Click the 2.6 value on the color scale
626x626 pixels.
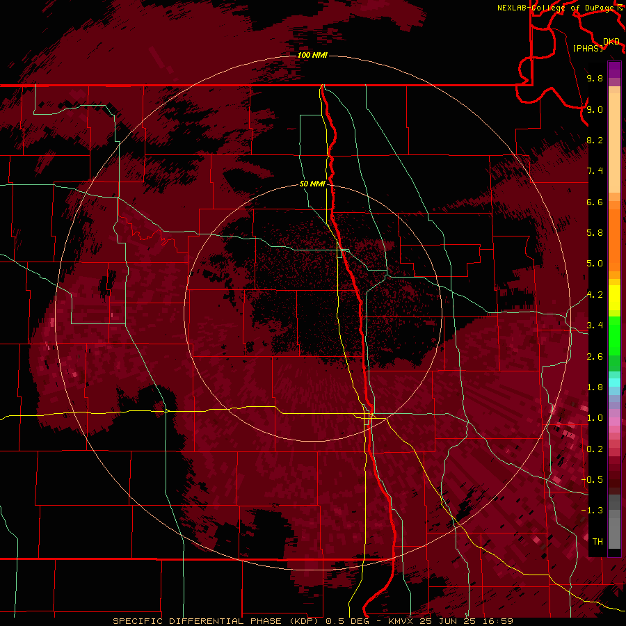point(595,357)
